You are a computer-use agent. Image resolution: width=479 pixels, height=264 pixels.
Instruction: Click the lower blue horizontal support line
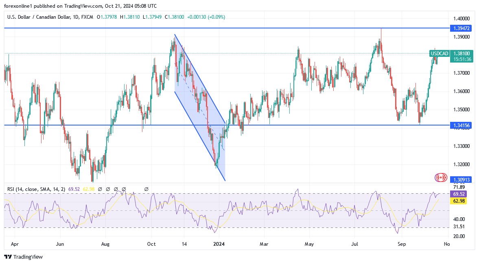[x=227, y=125]
